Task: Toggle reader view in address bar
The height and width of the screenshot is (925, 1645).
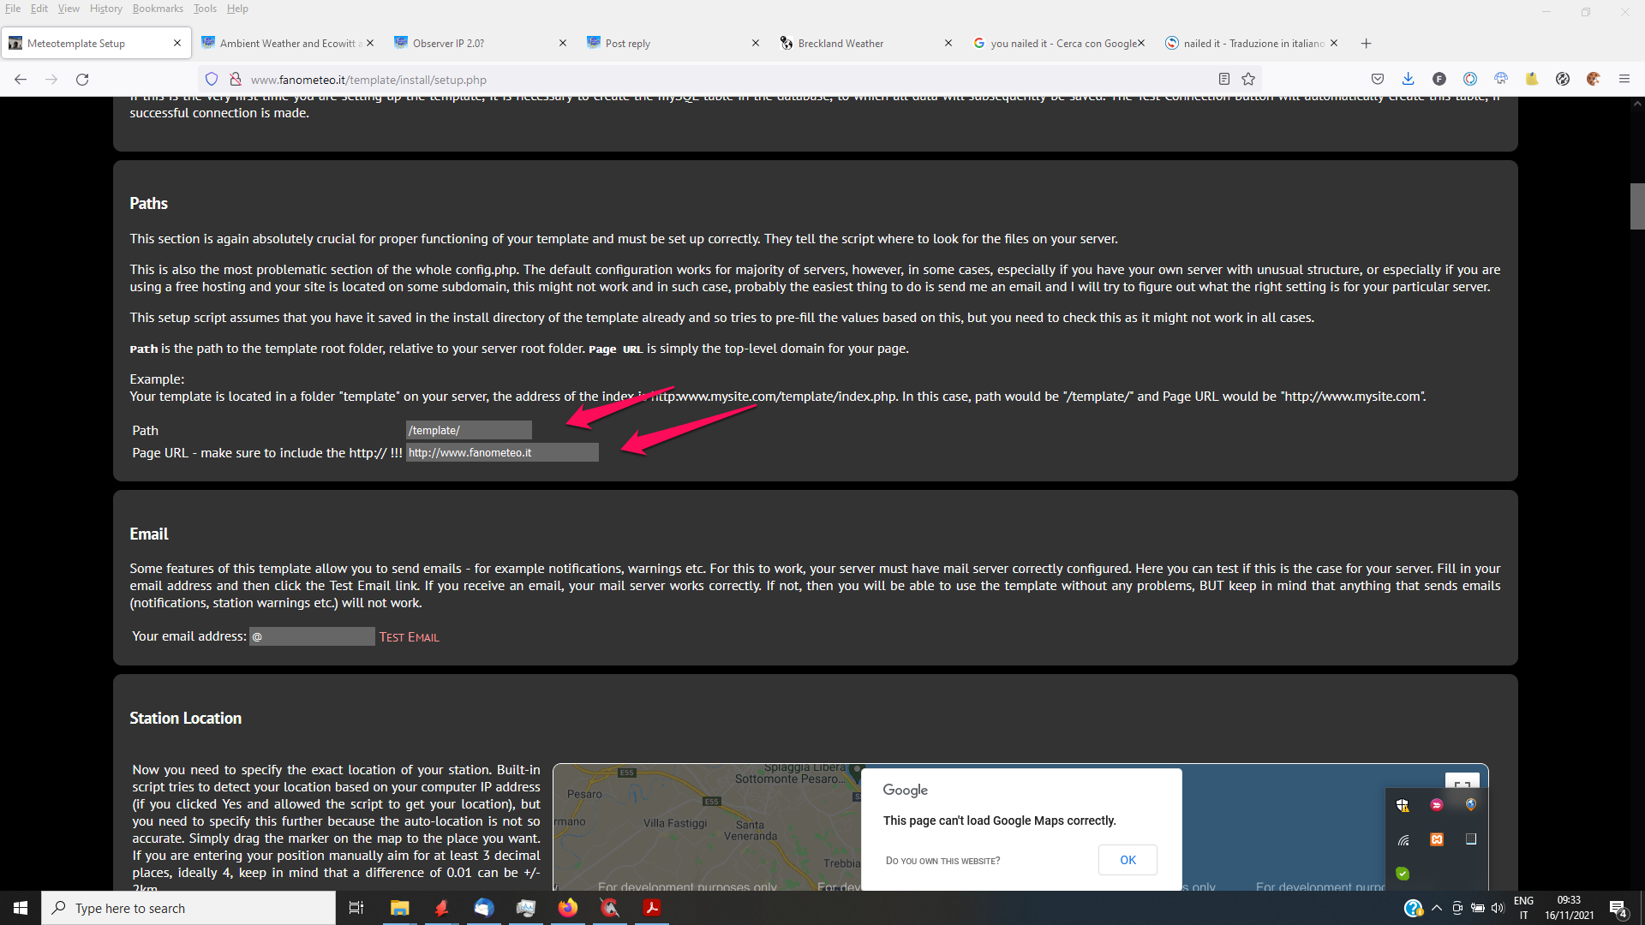Action: [1224, 80]
